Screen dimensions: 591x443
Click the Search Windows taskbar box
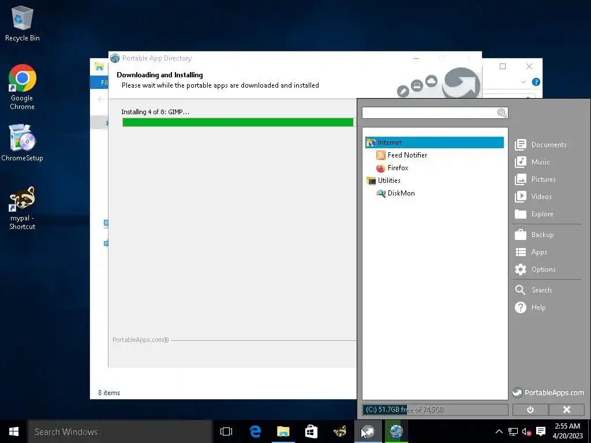point(120,431)
